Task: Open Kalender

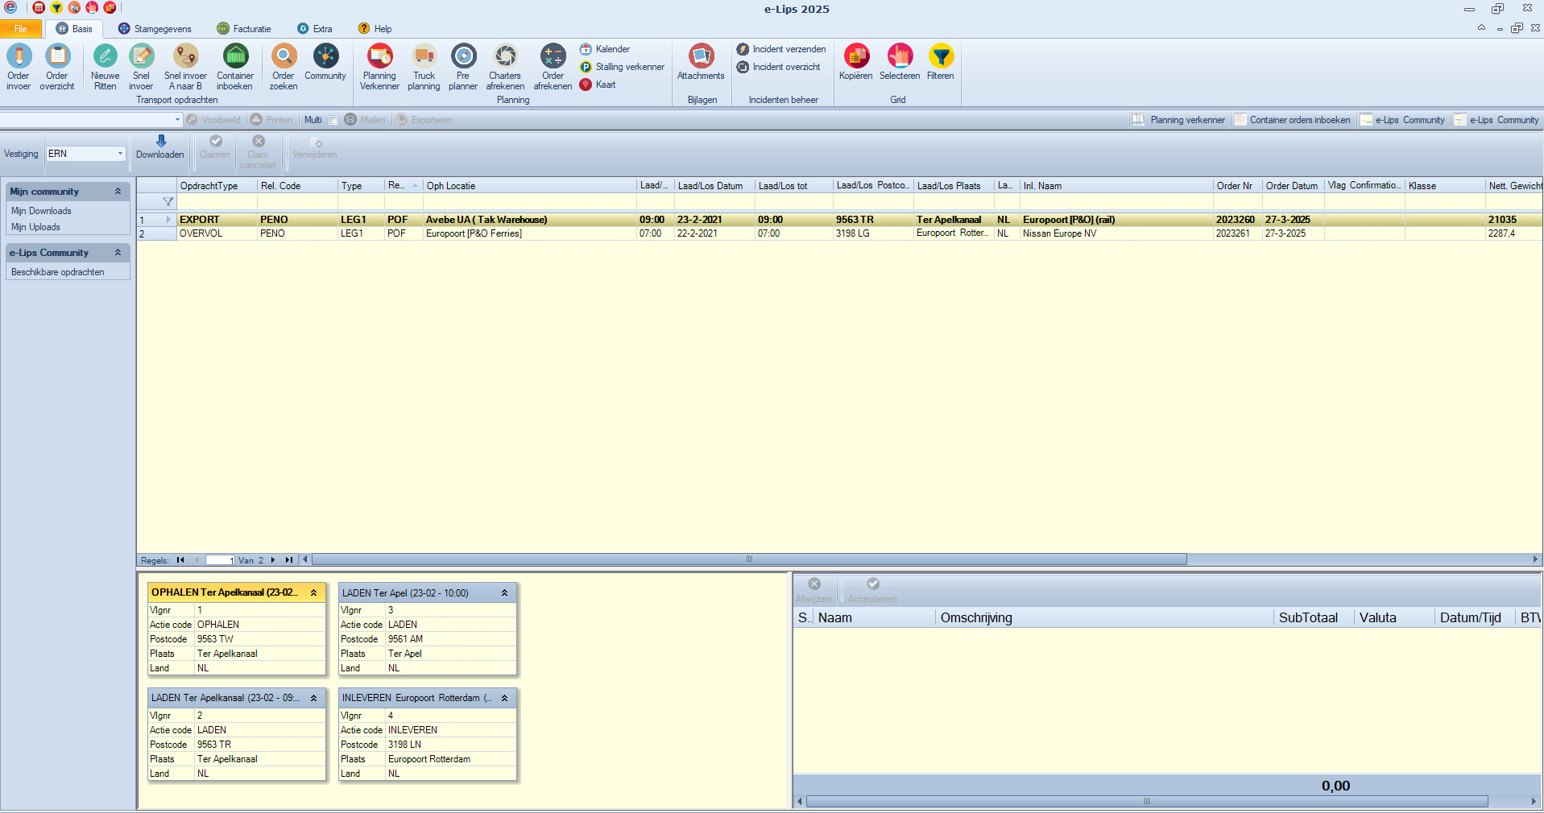Action: (605, 49)
